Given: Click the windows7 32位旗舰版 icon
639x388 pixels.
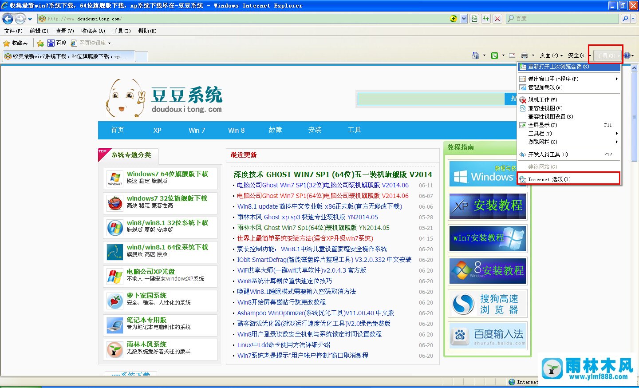Looking at the screenshot, I should tap(115, 203).
